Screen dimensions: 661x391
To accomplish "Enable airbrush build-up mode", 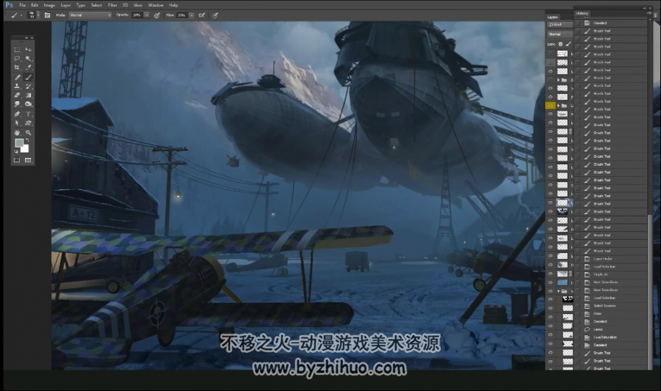I will point(202,15).
